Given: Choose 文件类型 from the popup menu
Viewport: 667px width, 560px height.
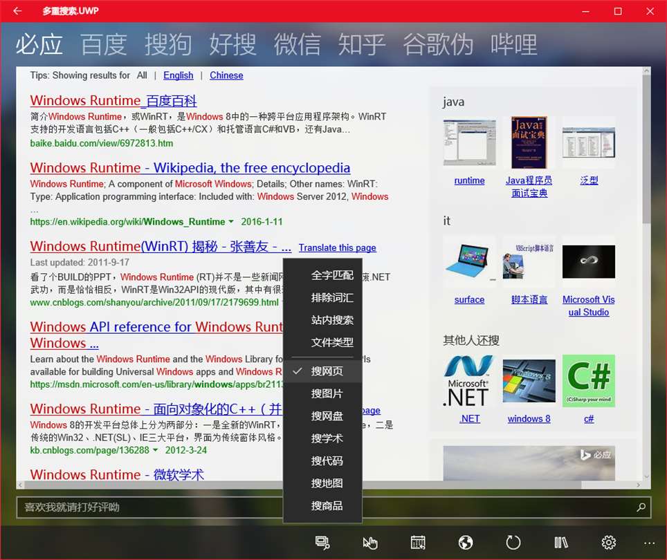Looking at the screenshot, I should click(322, 342).
